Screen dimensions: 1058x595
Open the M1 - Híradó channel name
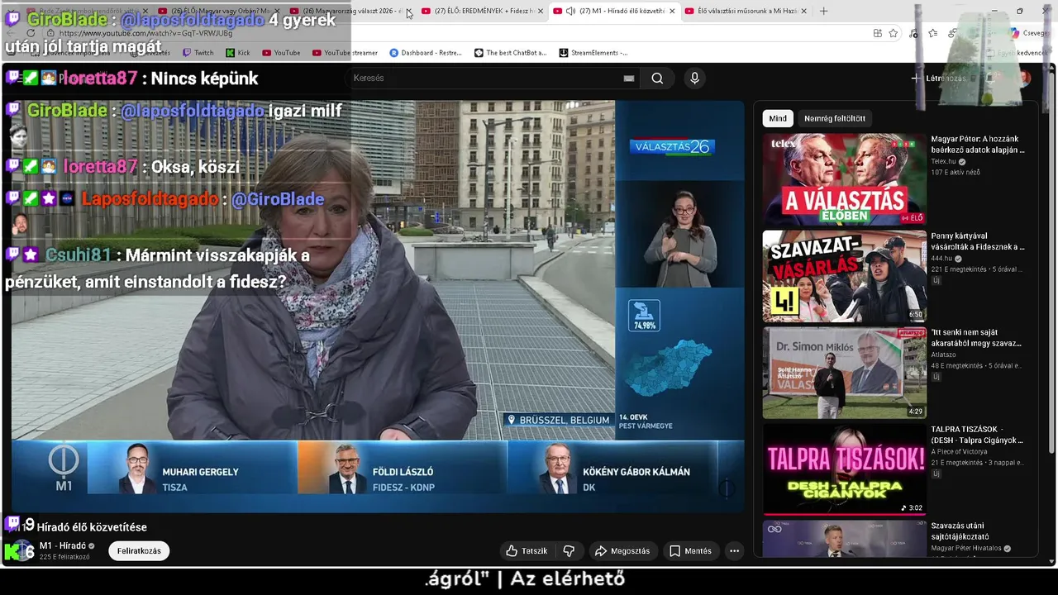[63, 546]
